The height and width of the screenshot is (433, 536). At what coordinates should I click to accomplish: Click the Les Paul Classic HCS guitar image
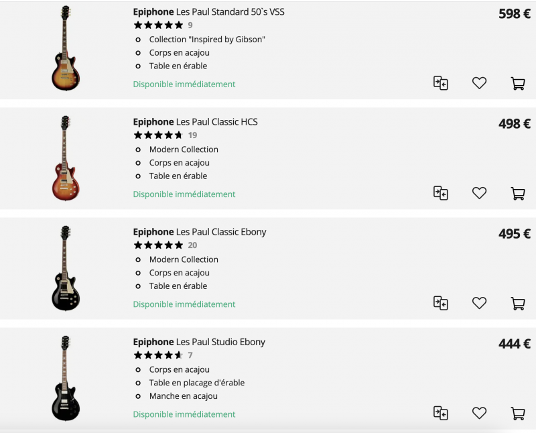coord(65,158)
